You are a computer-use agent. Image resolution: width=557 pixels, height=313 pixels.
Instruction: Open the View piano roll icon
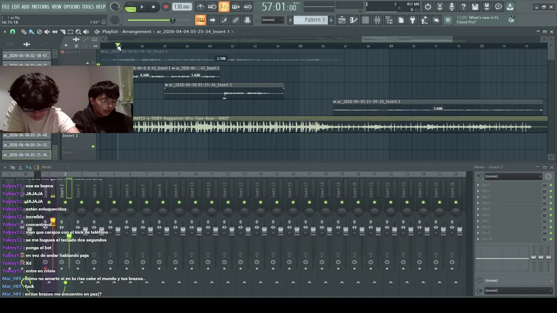pos(354,20)
